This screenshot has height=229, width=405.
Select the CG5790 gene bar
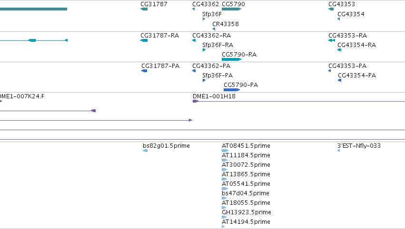[231, 9]
